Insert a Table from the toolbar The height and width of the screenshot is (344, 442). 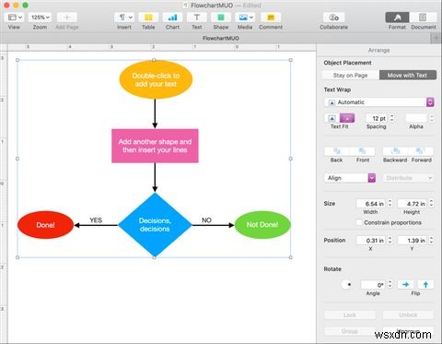pos(148,18)
